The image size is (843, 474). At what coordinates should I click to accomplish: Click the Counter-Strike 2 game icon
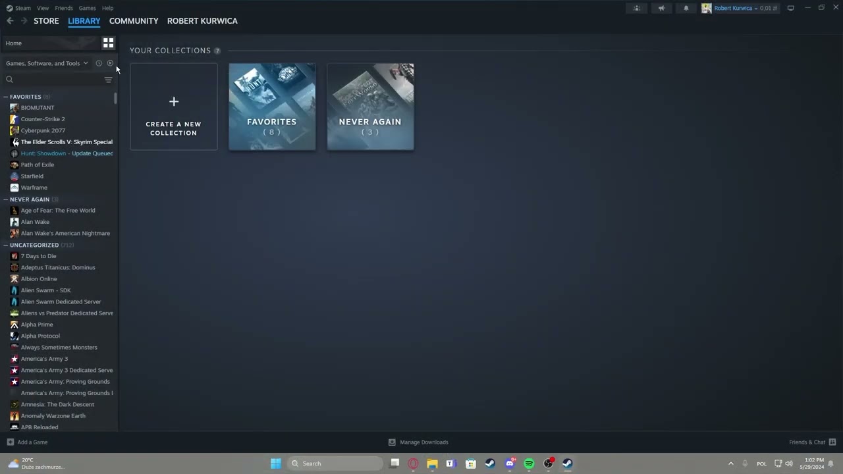click(x=14, y=119)
